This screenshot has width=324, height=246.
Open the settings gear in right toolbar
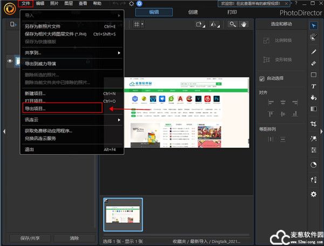[x=314, y=194]
